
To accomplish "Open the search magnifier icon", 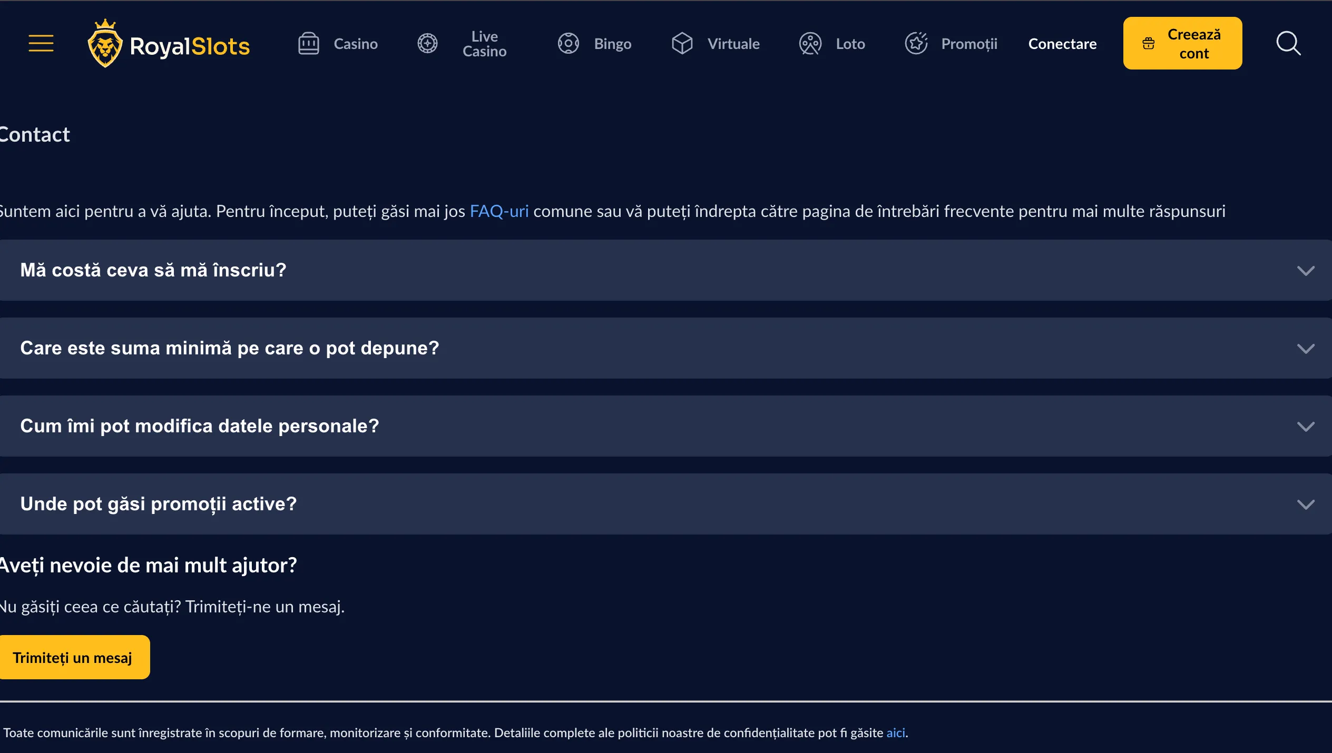I will tap(1288, 44).
